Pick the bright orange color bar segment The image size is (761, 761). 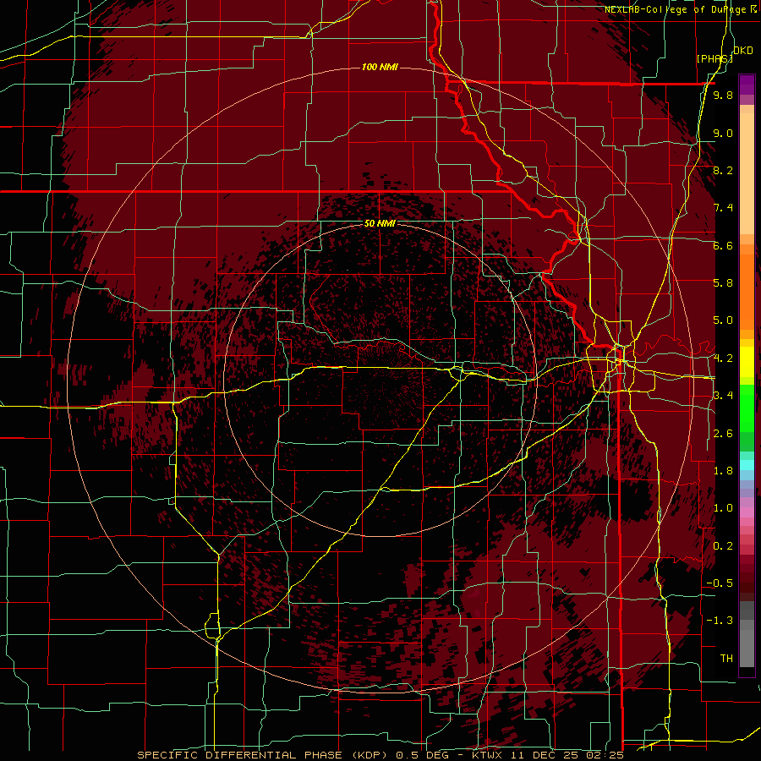747,291
